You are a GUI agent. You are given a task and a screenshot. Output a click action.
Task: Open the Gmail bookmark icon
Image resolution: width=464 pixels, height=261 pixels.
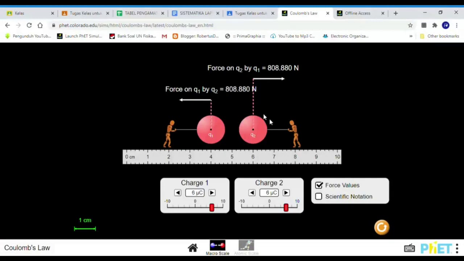[164, 36]
